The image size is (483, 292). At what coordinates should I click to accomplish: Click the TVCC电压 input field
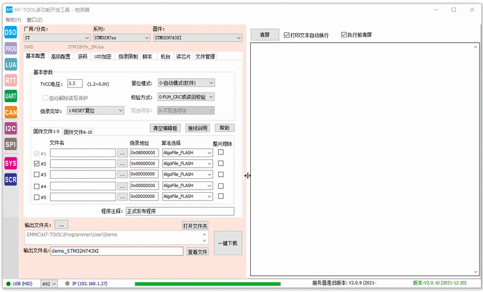75,84
